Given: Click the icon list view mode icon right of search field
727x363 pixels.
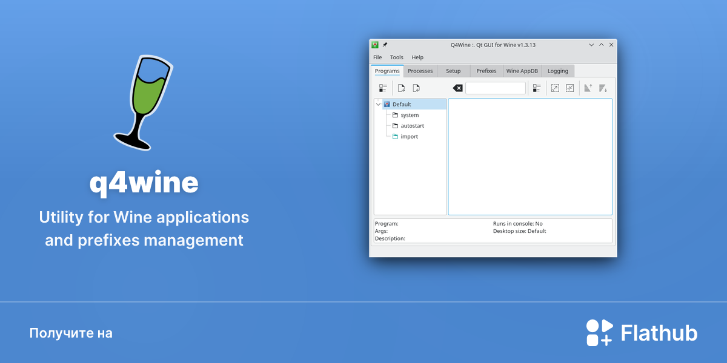Looking at the screenshot, I should click(x=537, y=88).
